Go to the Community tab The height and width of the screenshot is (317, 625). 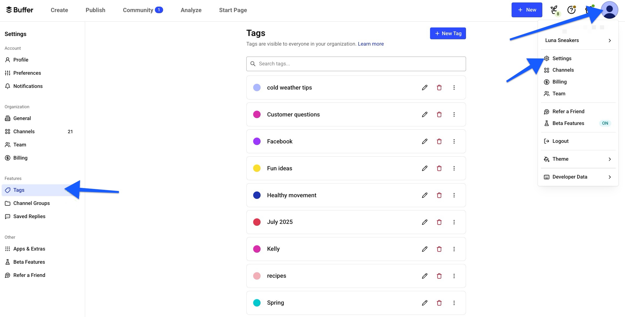(x=143, y=10)
